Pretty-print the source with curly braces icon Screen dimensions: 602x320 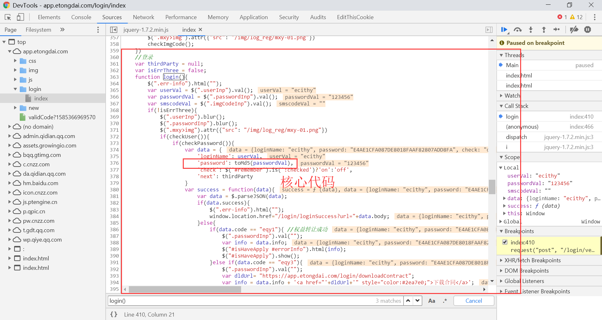pyautogui.click(x=114, y=314)
